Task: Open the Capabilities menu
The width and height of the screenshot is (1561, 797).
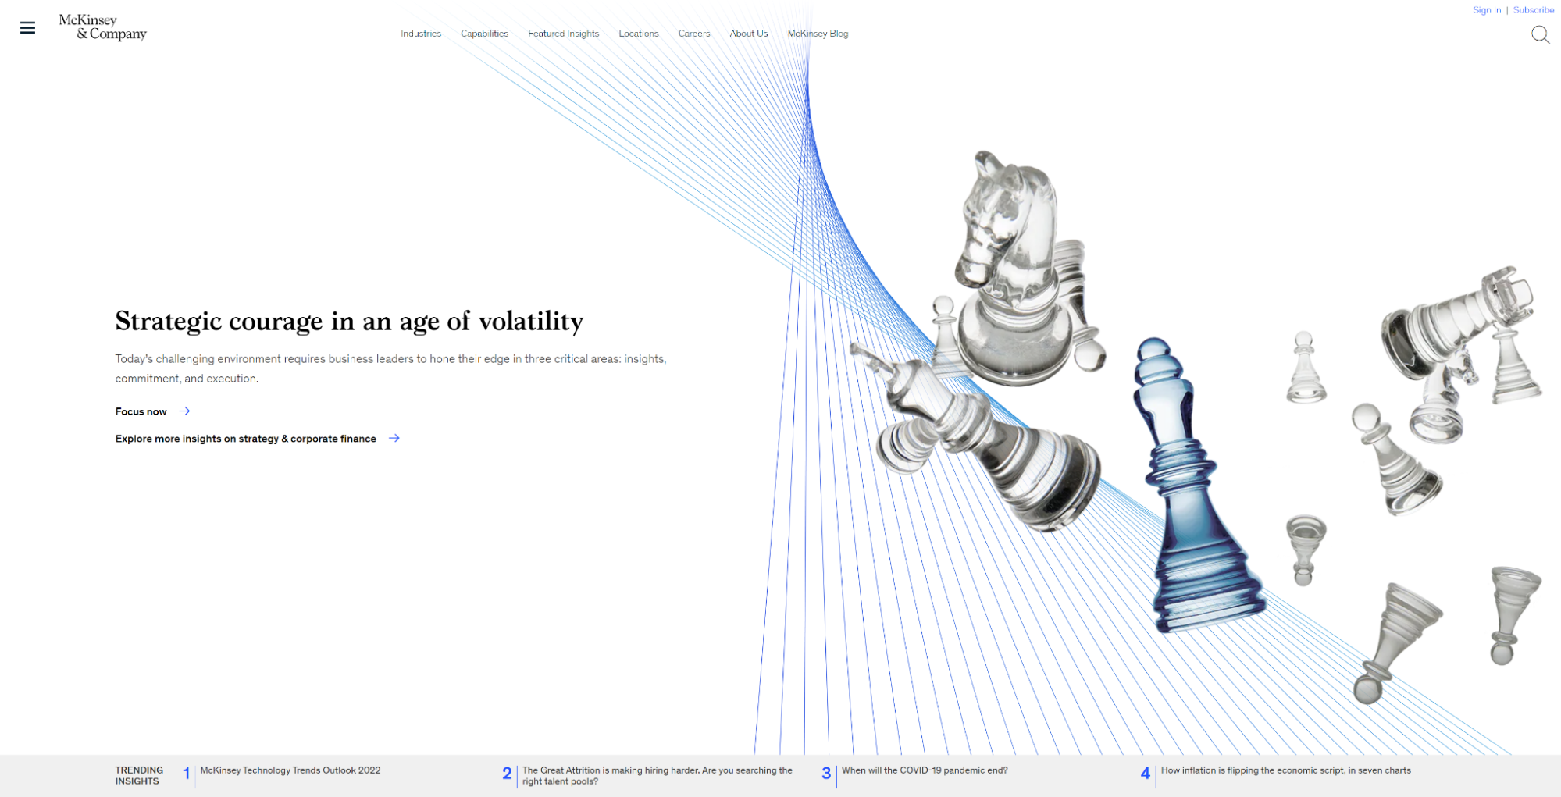Action: (x=484, y=34)
